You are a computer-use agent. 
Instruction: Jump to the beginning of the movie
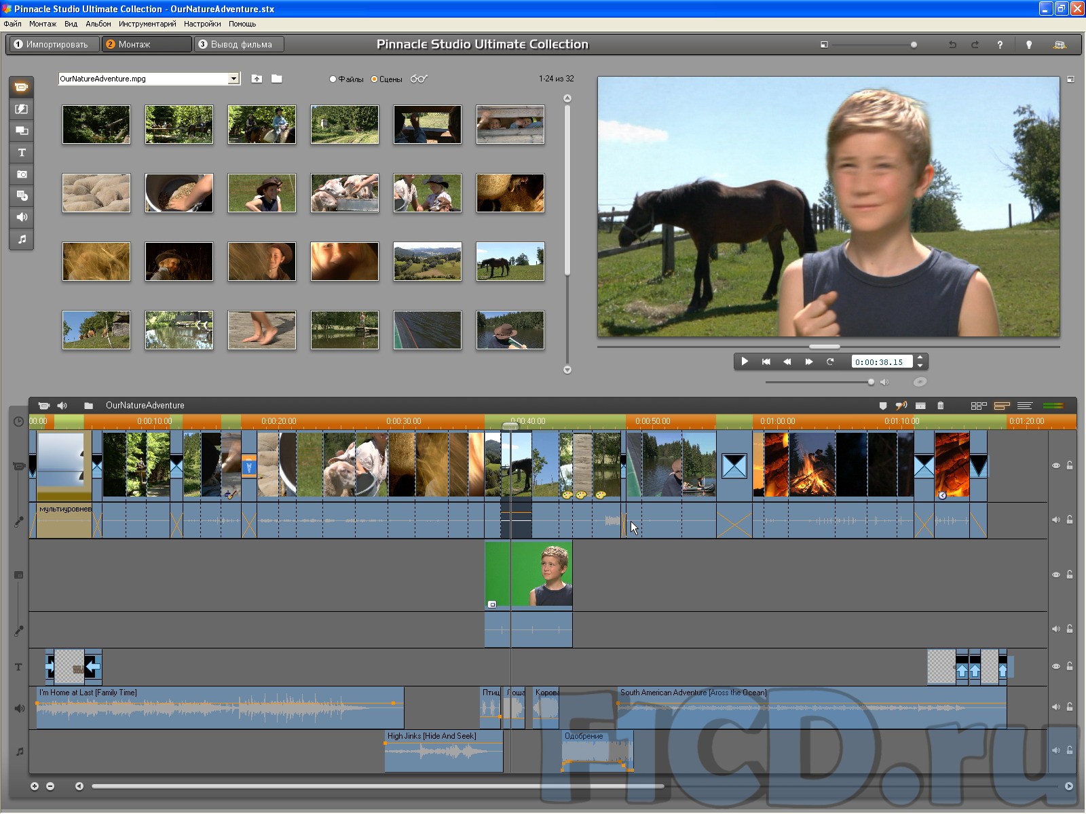pyautogui.click(x=766, y=362)
